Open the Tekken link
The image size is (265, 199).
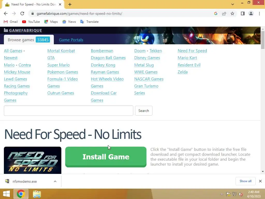(156, 51)
